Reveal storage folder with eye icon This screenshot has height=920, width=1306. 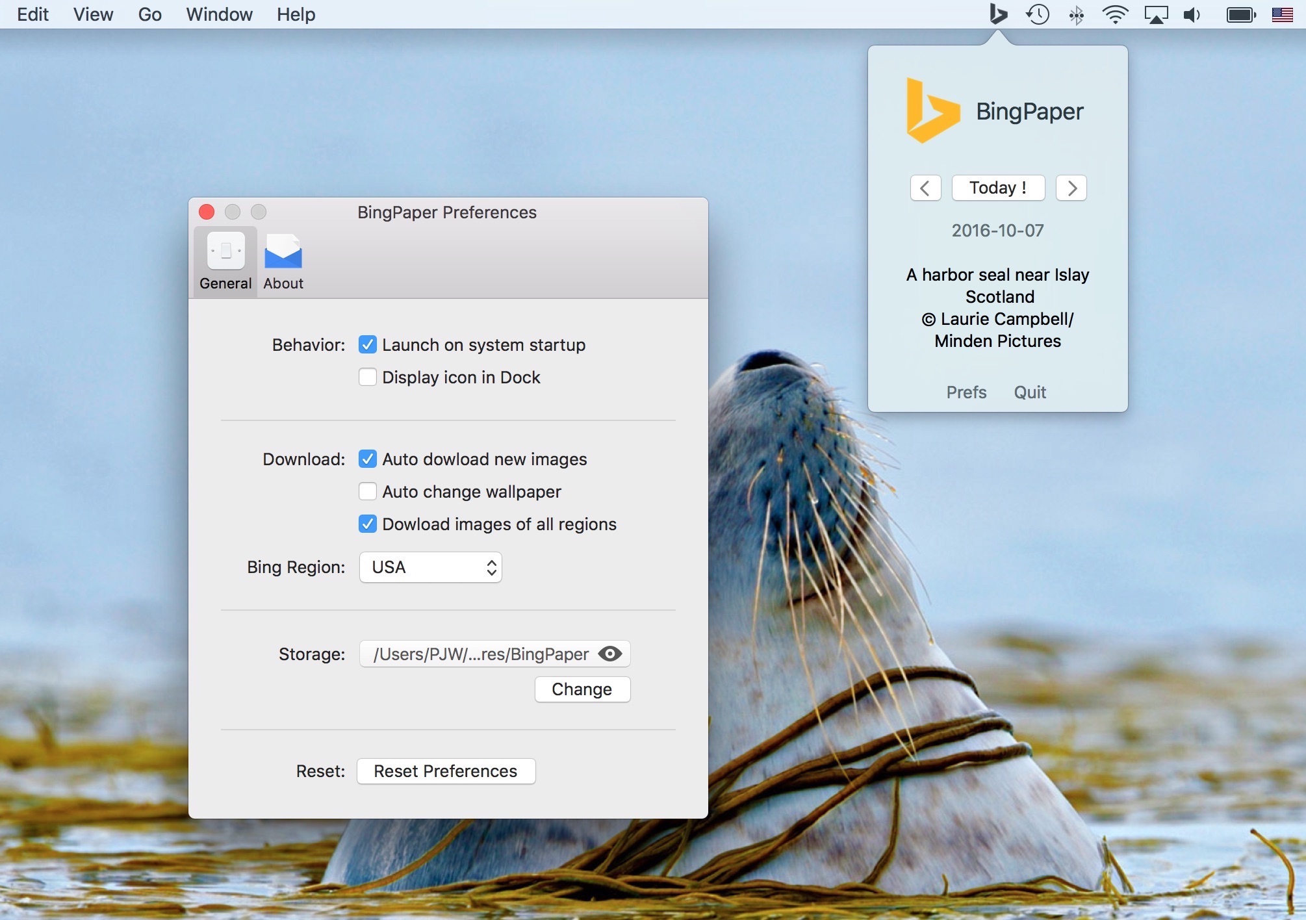tap(610, 654)
